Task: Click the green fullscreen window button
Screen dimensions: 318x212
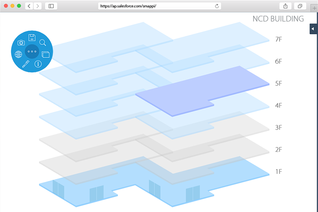Action: click(x=19, y=6)
